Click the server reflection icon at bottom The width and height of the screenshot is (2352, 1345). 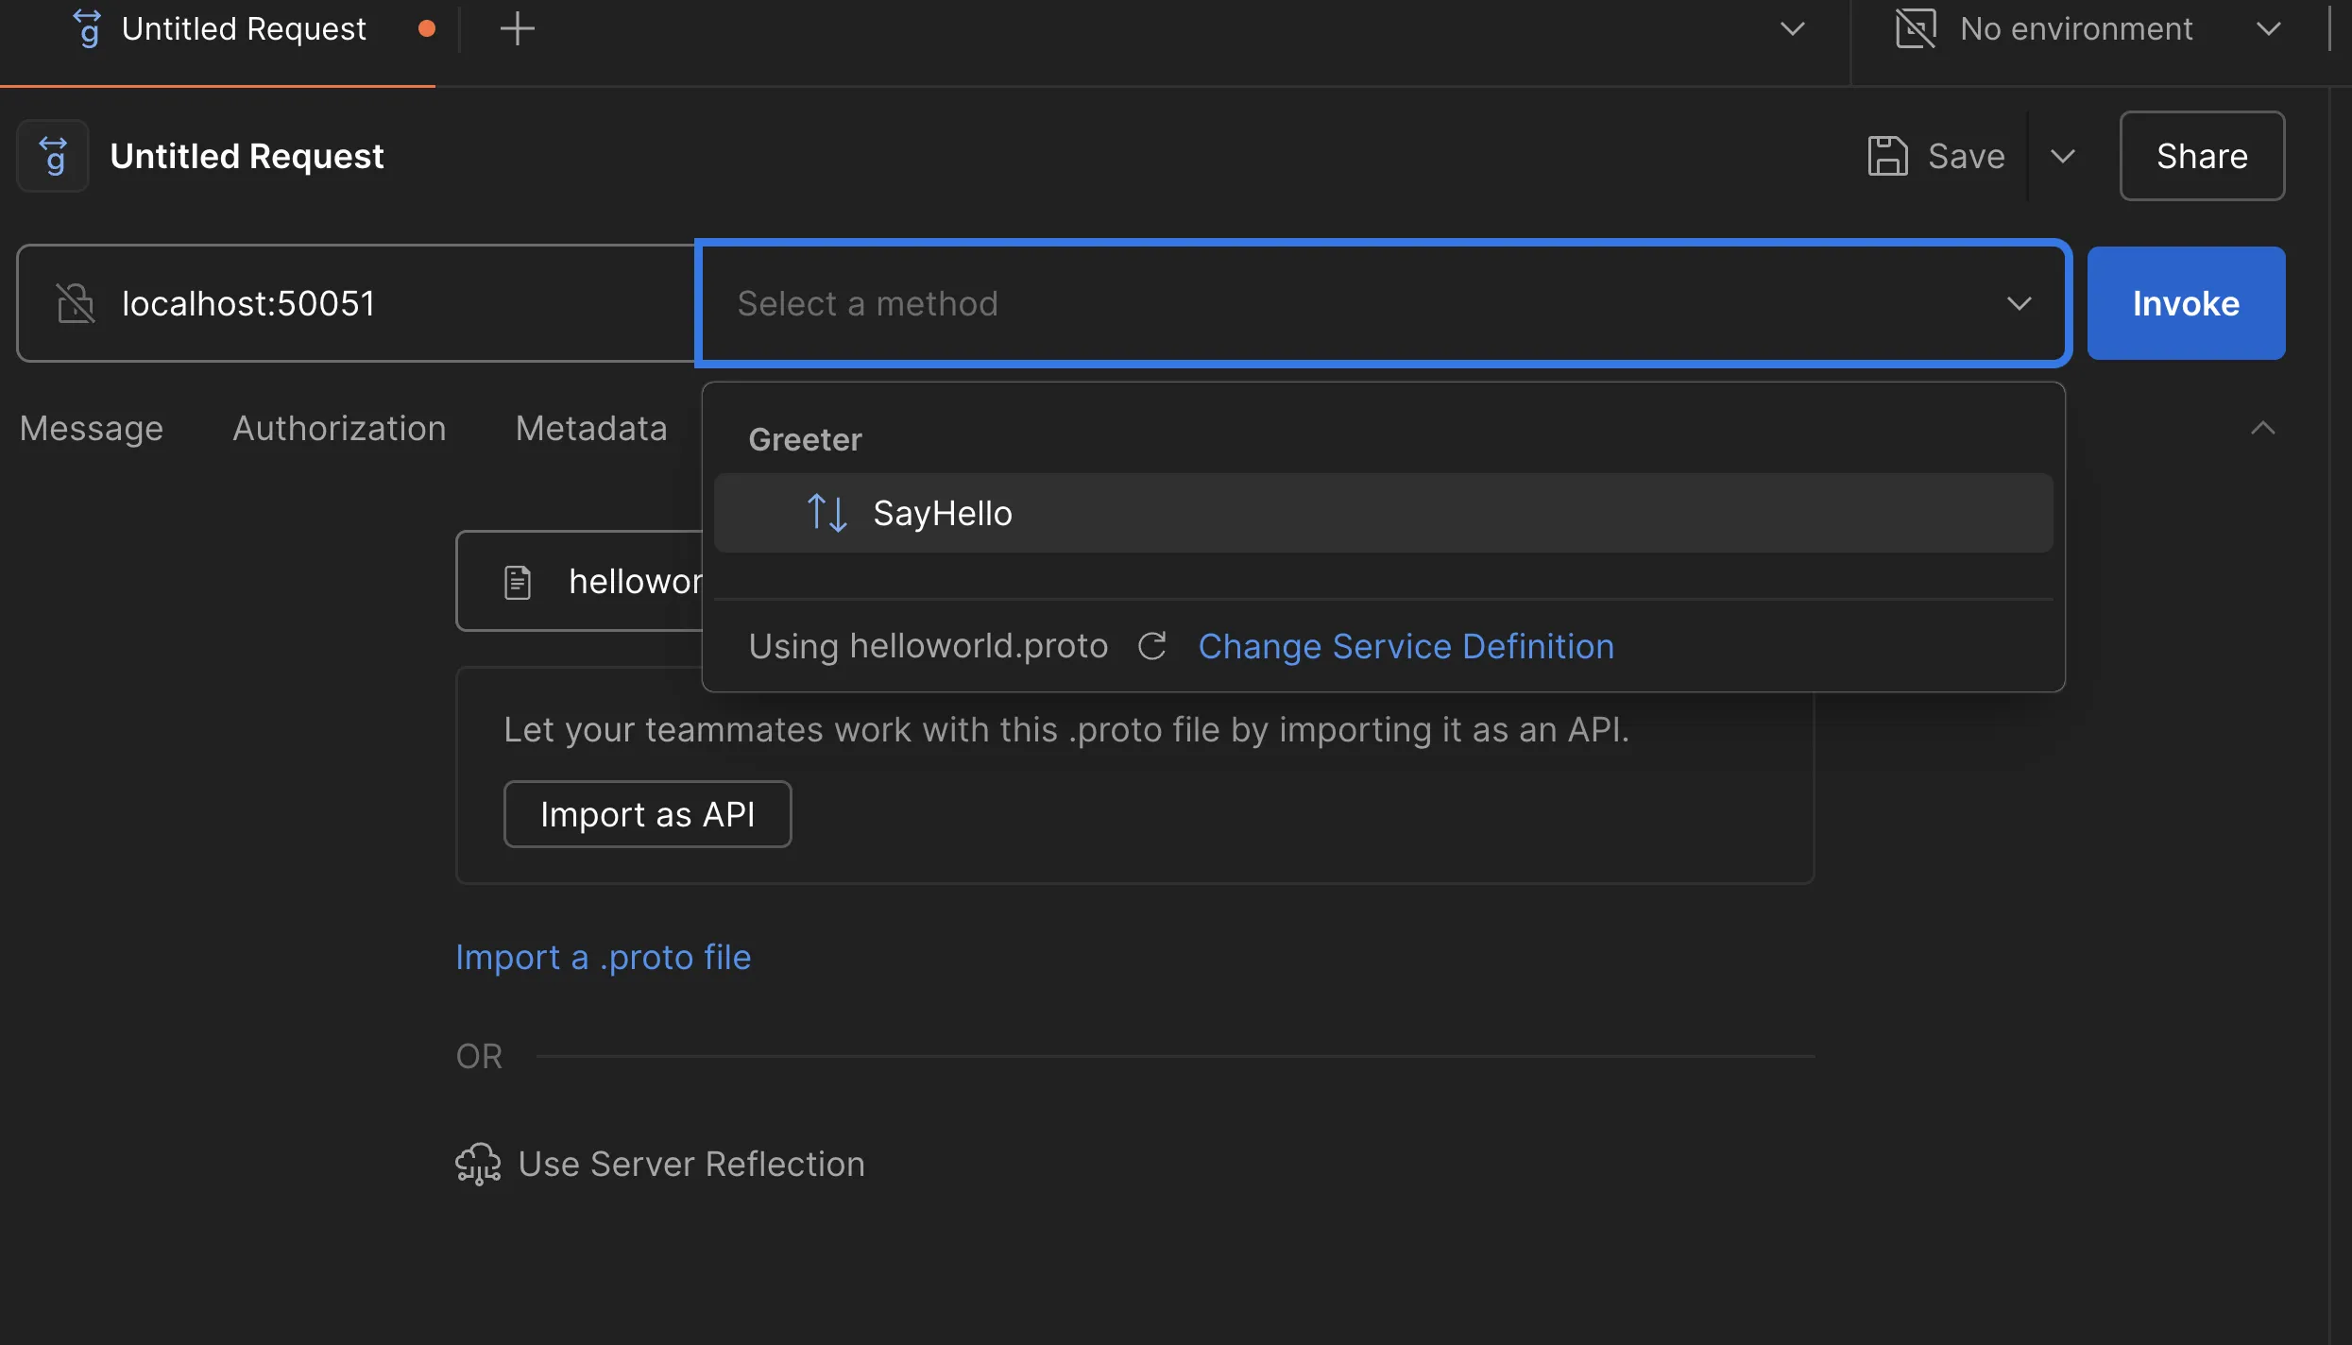tap(475, 1163)
